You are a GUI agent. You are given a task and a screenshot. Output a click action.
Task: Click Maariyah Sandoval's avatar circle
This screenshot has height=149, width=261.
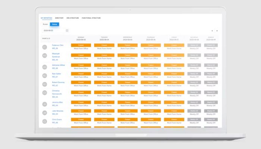click(x=45, y=56)
